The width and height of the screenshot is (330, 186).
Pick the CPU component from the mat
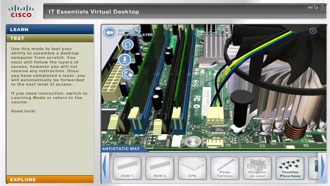click(192, 168)
